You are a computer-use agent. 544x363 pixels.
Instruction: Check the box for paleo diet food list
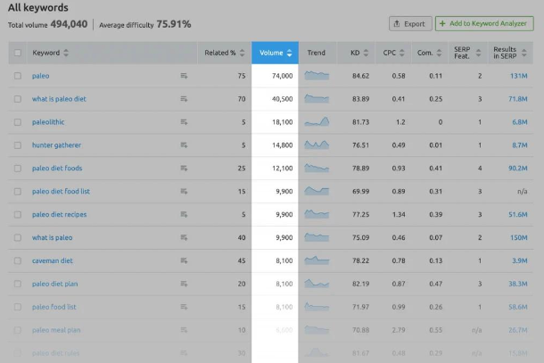[x=18, y=191]
